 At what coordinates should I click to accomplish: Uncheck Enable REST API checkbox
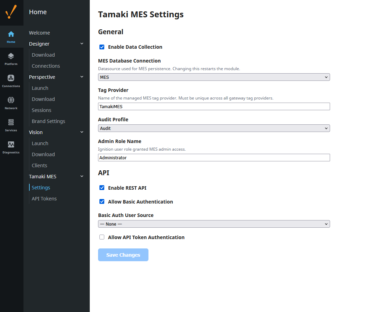[102, 188]
